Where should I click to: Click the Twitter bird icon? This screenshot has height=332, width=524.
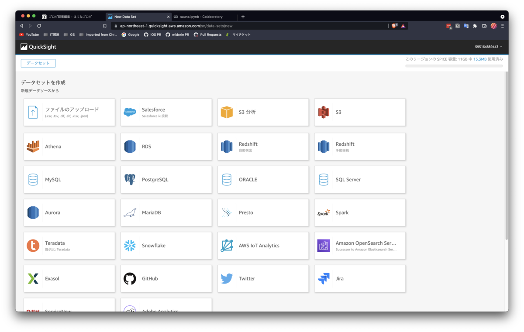tap(227, 278)
